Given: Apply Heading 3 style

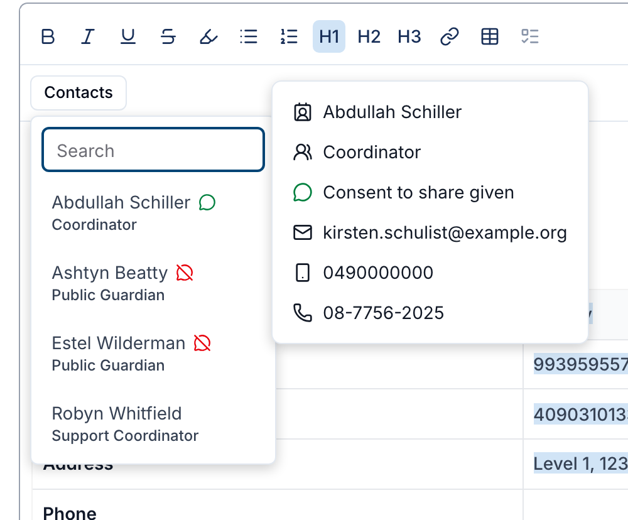Looking at the screenshot, I should pos(409,36).
